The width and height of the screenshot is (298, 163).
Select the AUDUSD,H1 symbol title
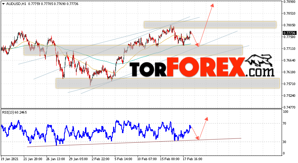coord(16,4)
